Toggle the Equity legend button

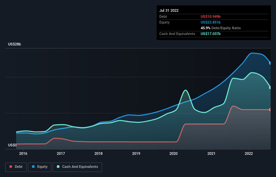click(40, 167)
